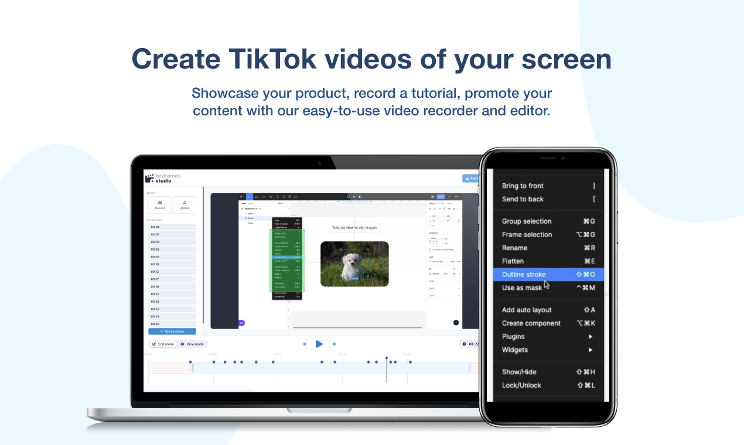Click the Tutorial: How to clip images text

354,227
